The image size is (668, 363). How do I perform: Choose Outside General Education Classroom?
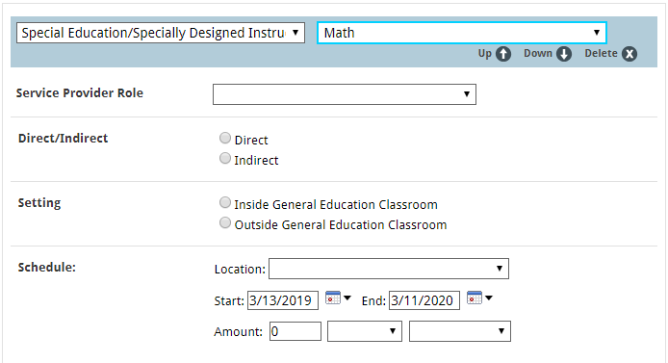click(225, 222)
